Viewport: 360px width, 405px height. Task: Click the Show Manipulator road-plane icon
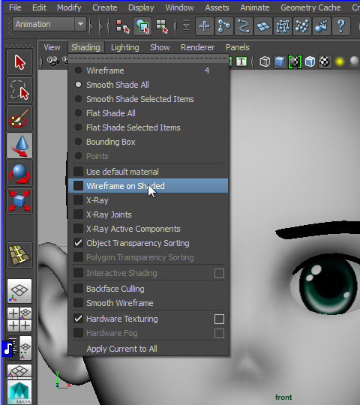(19, 255)
